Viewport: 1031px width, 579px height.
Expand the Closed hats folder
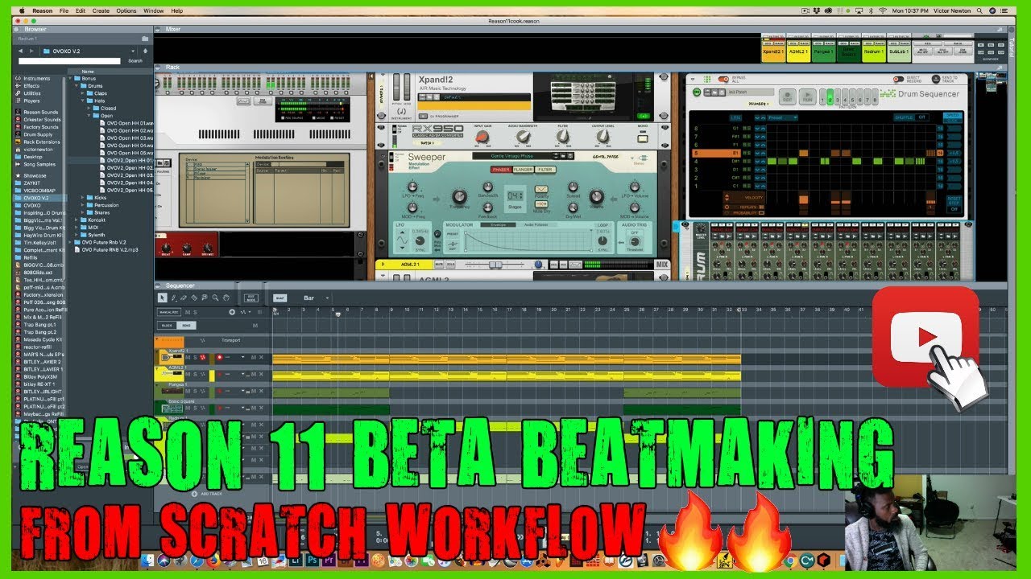pos(89,109)
